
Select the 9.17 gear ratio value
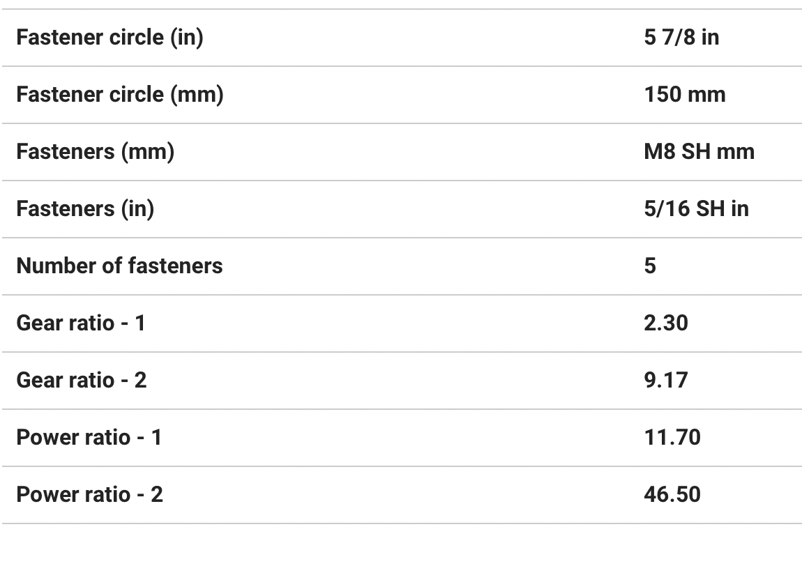(666, 381)
